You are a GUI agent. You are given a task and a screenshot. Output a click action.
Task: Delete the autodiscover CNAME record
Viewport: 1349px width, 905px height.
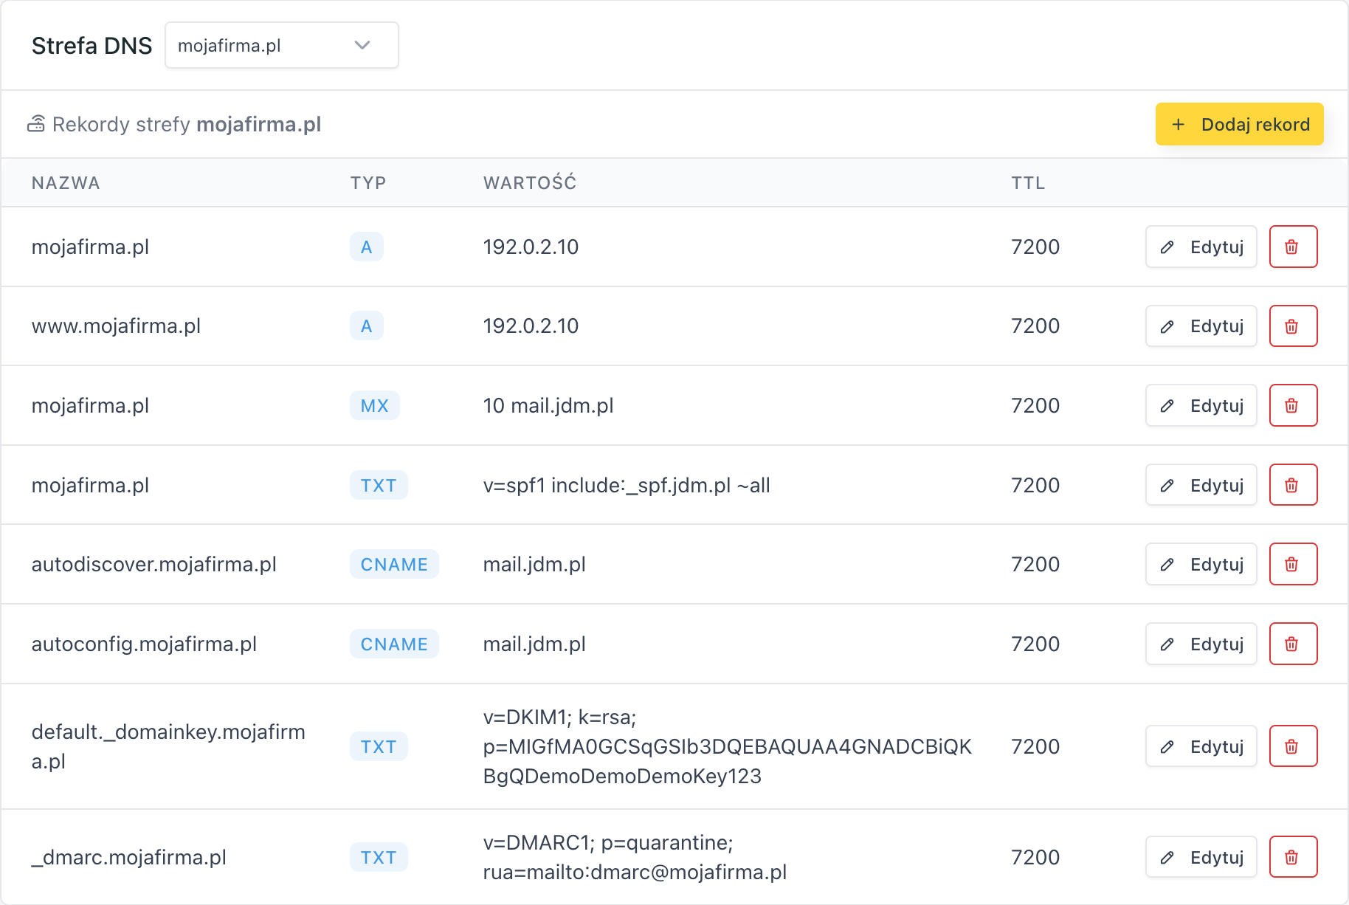(x=1293, y=564)
